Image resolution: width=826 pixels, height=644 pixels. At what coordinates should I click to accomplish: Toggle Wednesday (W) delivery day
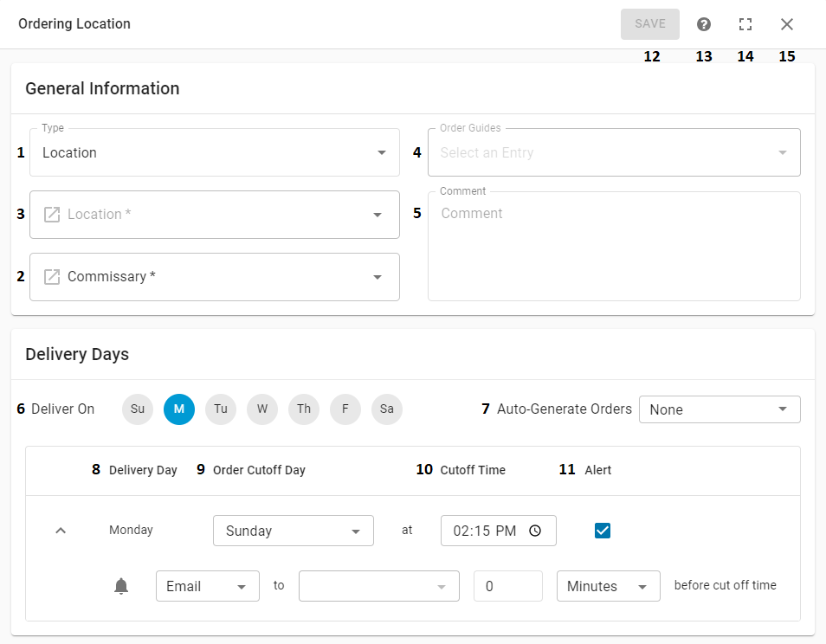click(x=262, y=409)
